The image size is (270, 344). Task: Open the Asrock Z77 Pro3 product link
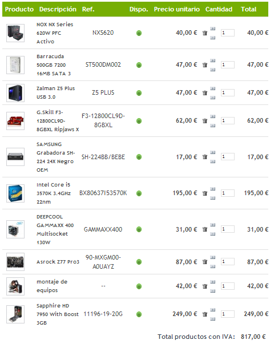coord(58,262)
